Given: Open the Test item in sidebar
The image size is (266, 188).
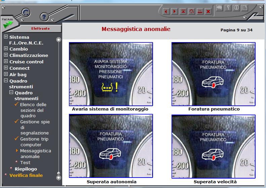Looking at the screenshot, I should pos(25,162).
